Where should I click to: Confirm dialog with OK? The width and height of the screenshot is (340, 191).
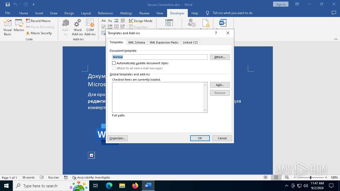pos(200,138)
